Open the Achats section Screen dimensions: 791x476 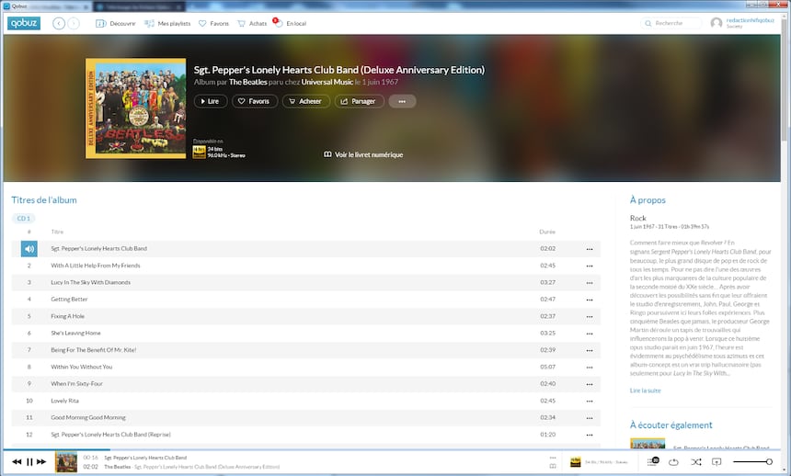pos(252,23)
